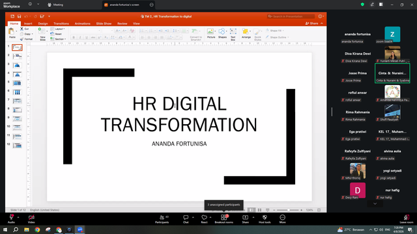Open the Participants panel
The image size is (417, 234).
162,219
